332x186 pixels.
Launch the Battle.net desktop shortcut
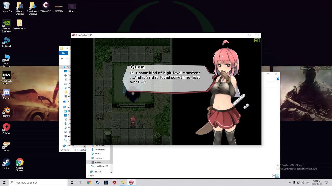point(6,42)
